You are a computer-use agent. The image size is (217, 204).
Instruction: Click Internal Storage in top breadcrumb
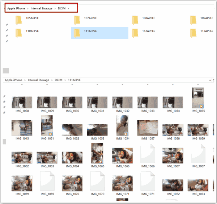click(x=41, y=8)
